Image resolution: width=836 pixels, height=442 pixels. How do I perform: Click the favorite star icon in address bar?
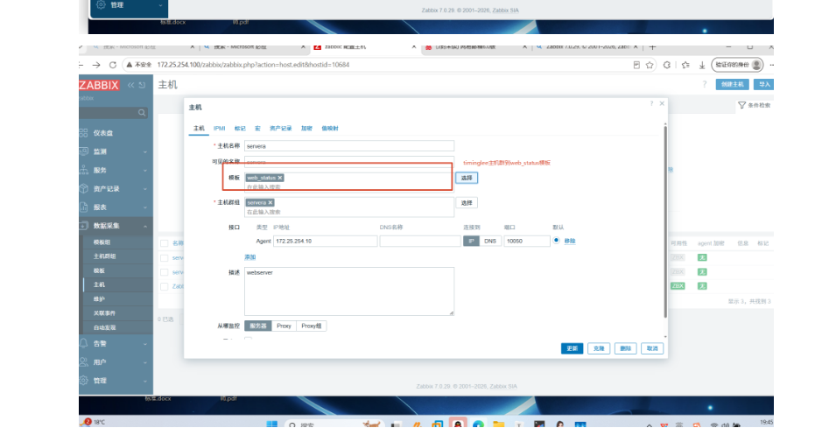pyautogui.click(x=650, y=65)
